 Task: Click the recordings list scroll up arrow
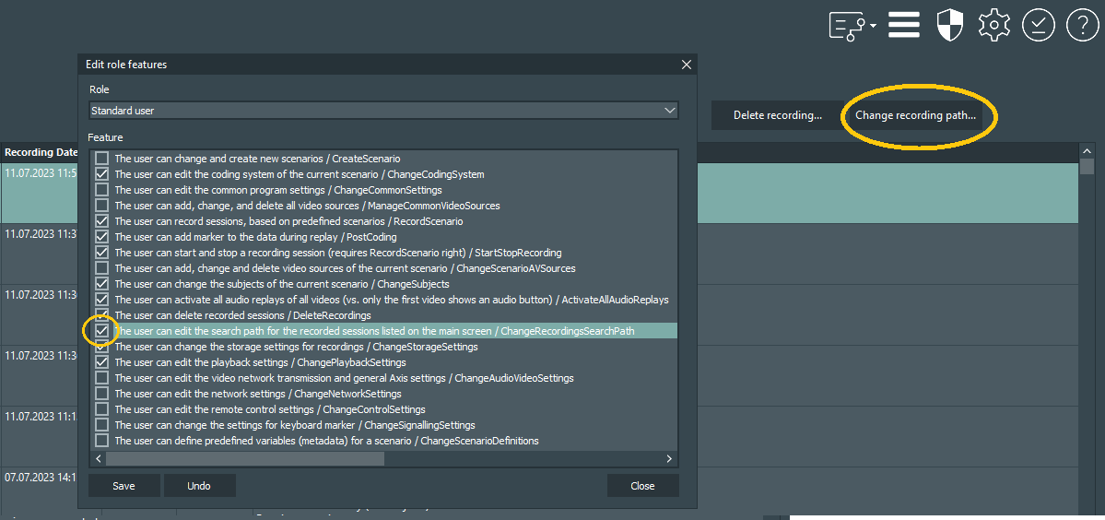(x=1087, y=151)
